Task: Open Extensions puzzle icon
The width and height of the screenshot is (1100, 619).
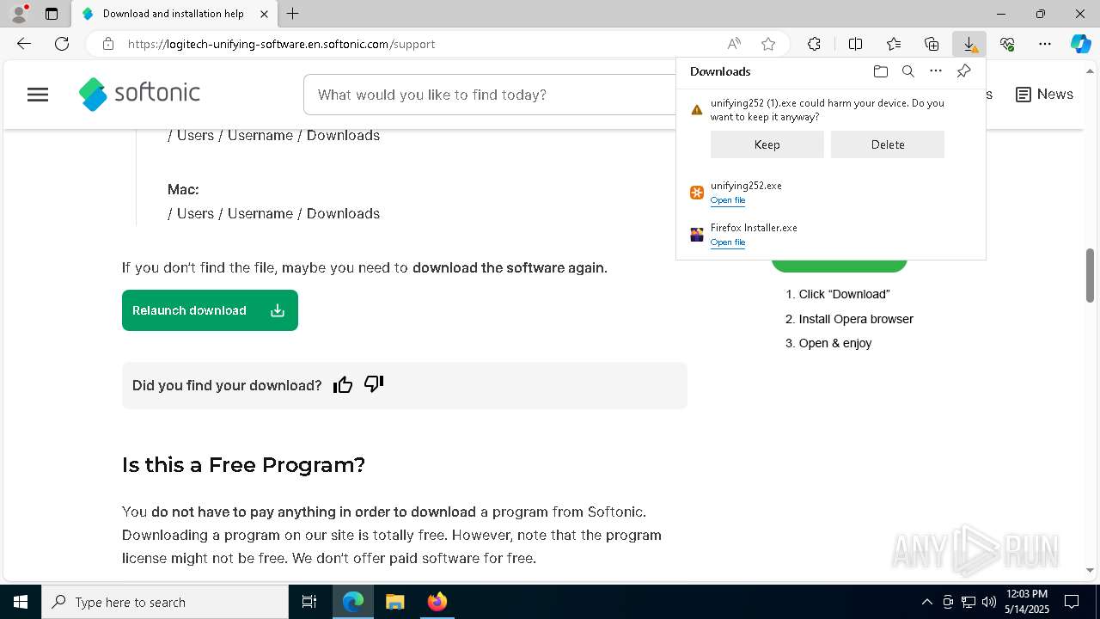Action: coord(814,44)
